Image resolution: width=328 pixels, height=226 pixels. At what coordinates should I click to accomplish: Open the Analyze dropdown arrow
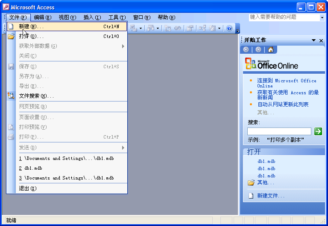coord(158,28)
